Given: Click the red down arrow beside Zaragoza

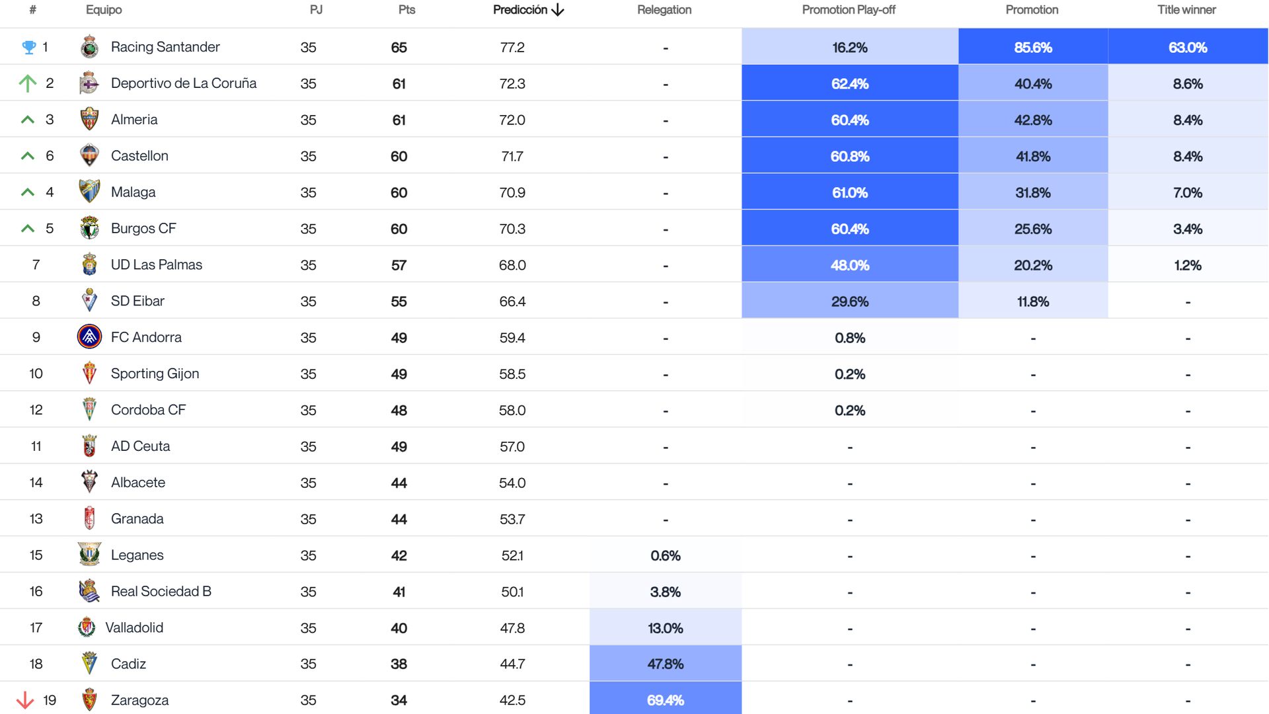Looking at the screenshot, I should tap(25, 700).
